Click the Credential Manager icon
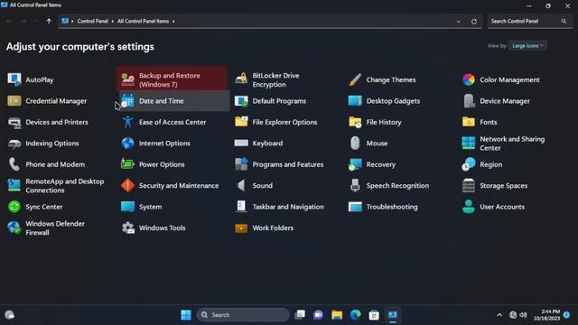This screenshot has width=578, height=325. click(x=14, y=101)
